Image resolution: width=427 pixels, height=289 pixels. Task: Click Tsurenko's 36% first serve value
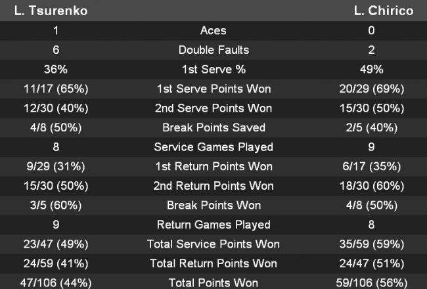(x=56, y=70)
